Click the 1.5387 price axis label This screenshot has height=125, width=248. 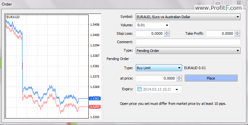(95, 56)
